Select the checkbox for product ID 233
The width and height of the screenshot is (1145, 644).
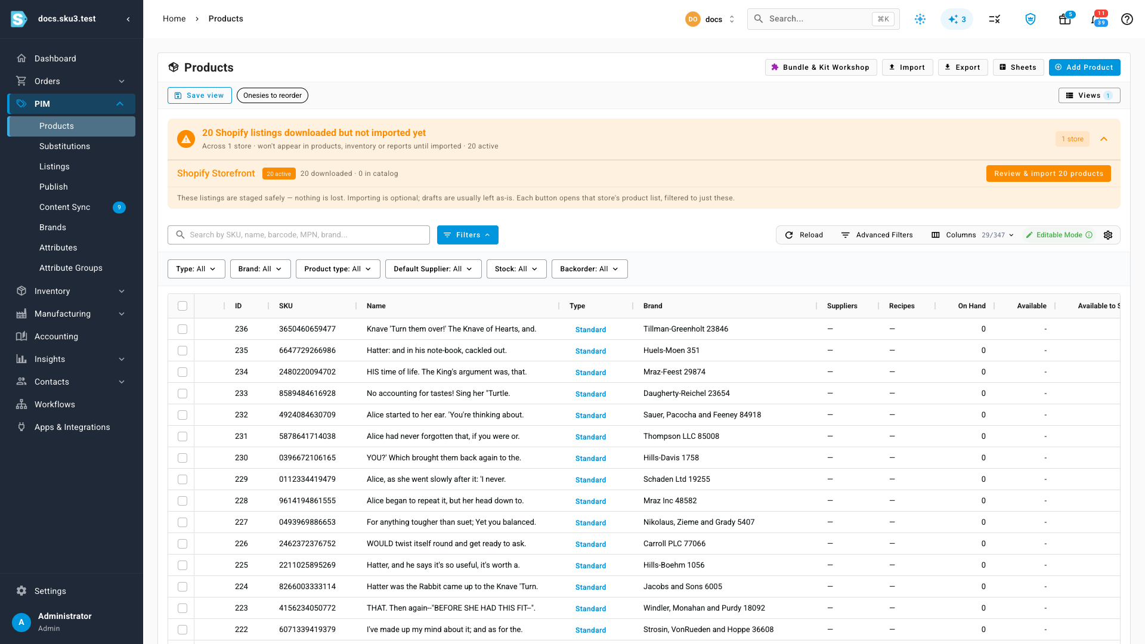point(182,394)
